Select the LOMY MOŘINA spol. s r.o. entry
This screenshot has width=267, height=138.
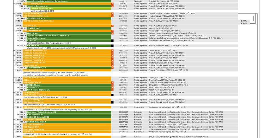(67, 78)
